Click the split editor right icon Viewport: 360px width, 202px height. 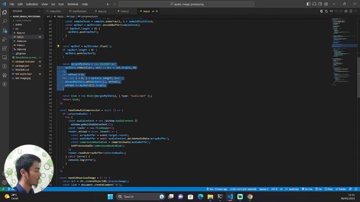[350, 11]
